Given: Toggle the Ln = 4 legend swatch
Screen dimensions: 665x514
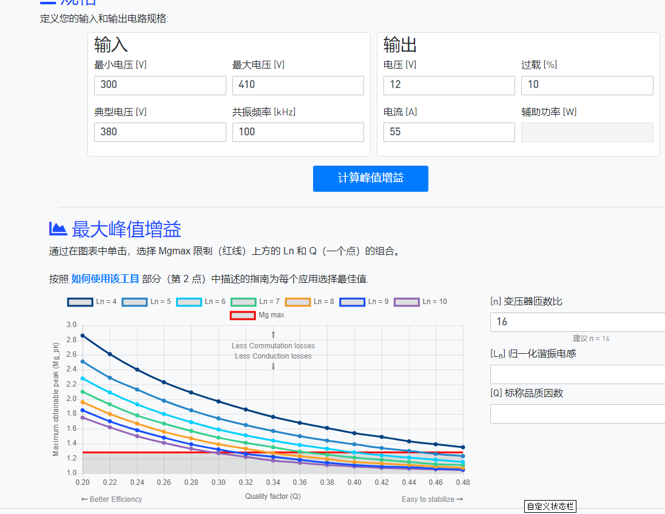Looking at the screenshot, I should click(x=80, y=302).
